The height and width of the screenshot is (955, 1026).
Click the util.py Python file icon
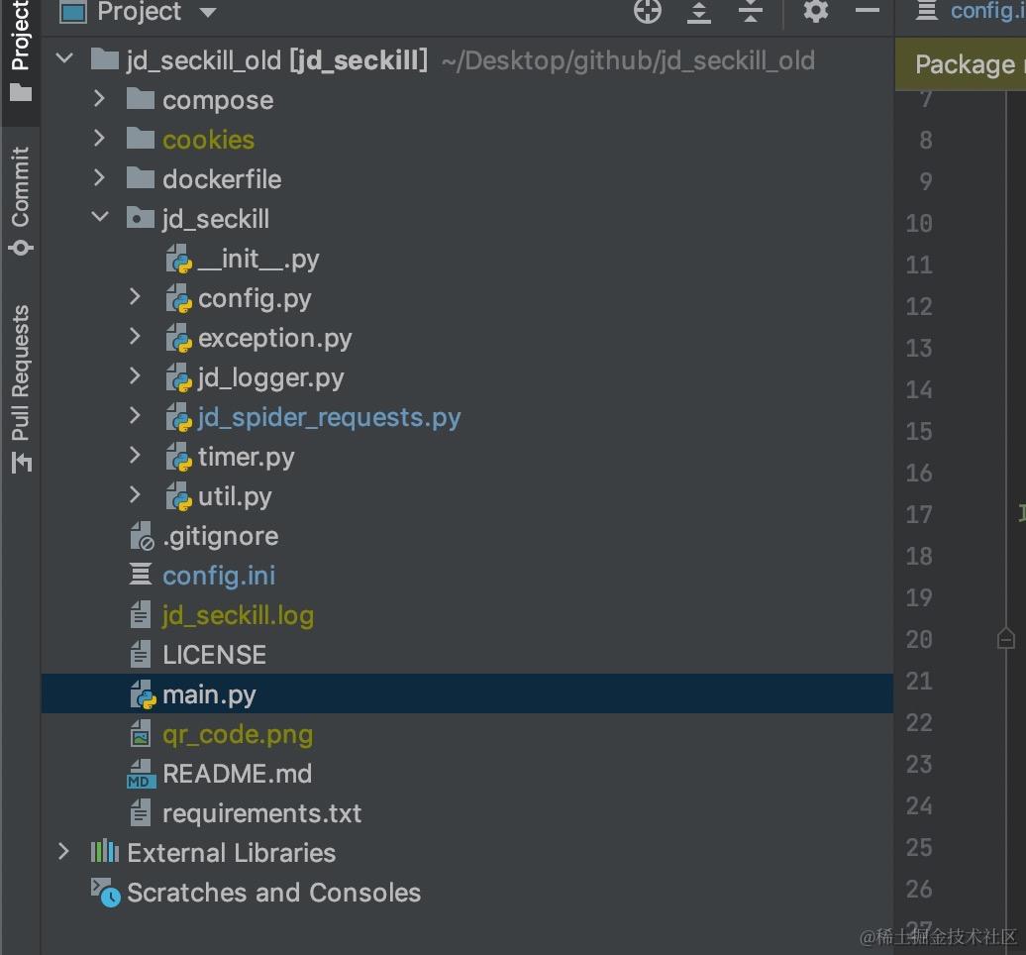pos(178,496)
